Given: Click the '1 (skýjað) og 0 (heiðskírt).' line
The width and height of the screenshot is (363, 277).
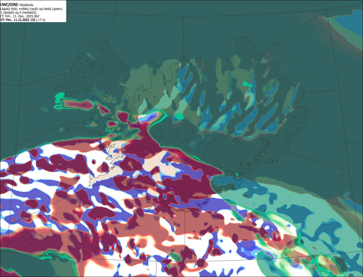Looking at the screenshot, I should coord(19,12).
